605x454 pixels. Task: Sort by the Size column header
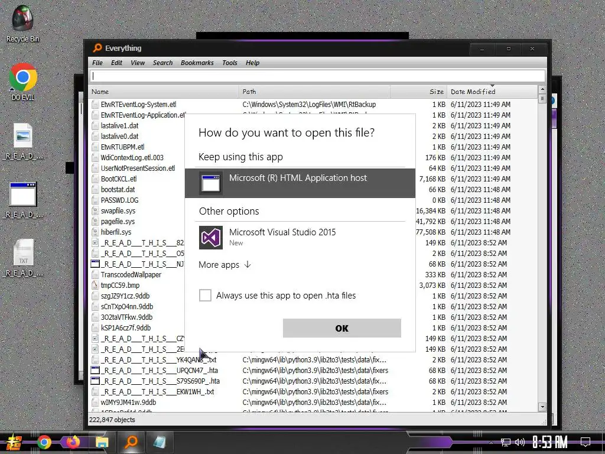click(419, 92)
